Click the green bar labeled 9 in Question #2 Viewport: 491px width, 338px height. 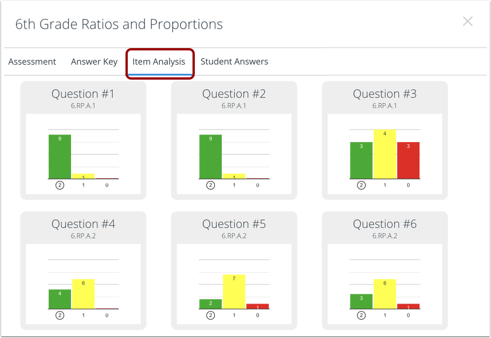pyautogui.click(x=211, y=155)
